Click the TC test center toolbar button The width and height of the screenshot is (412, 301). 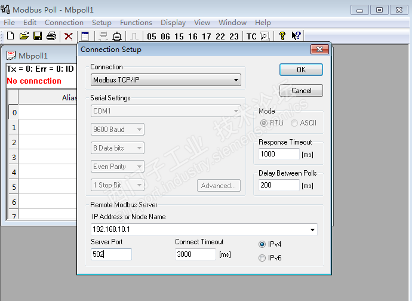(x=251, y=36)
